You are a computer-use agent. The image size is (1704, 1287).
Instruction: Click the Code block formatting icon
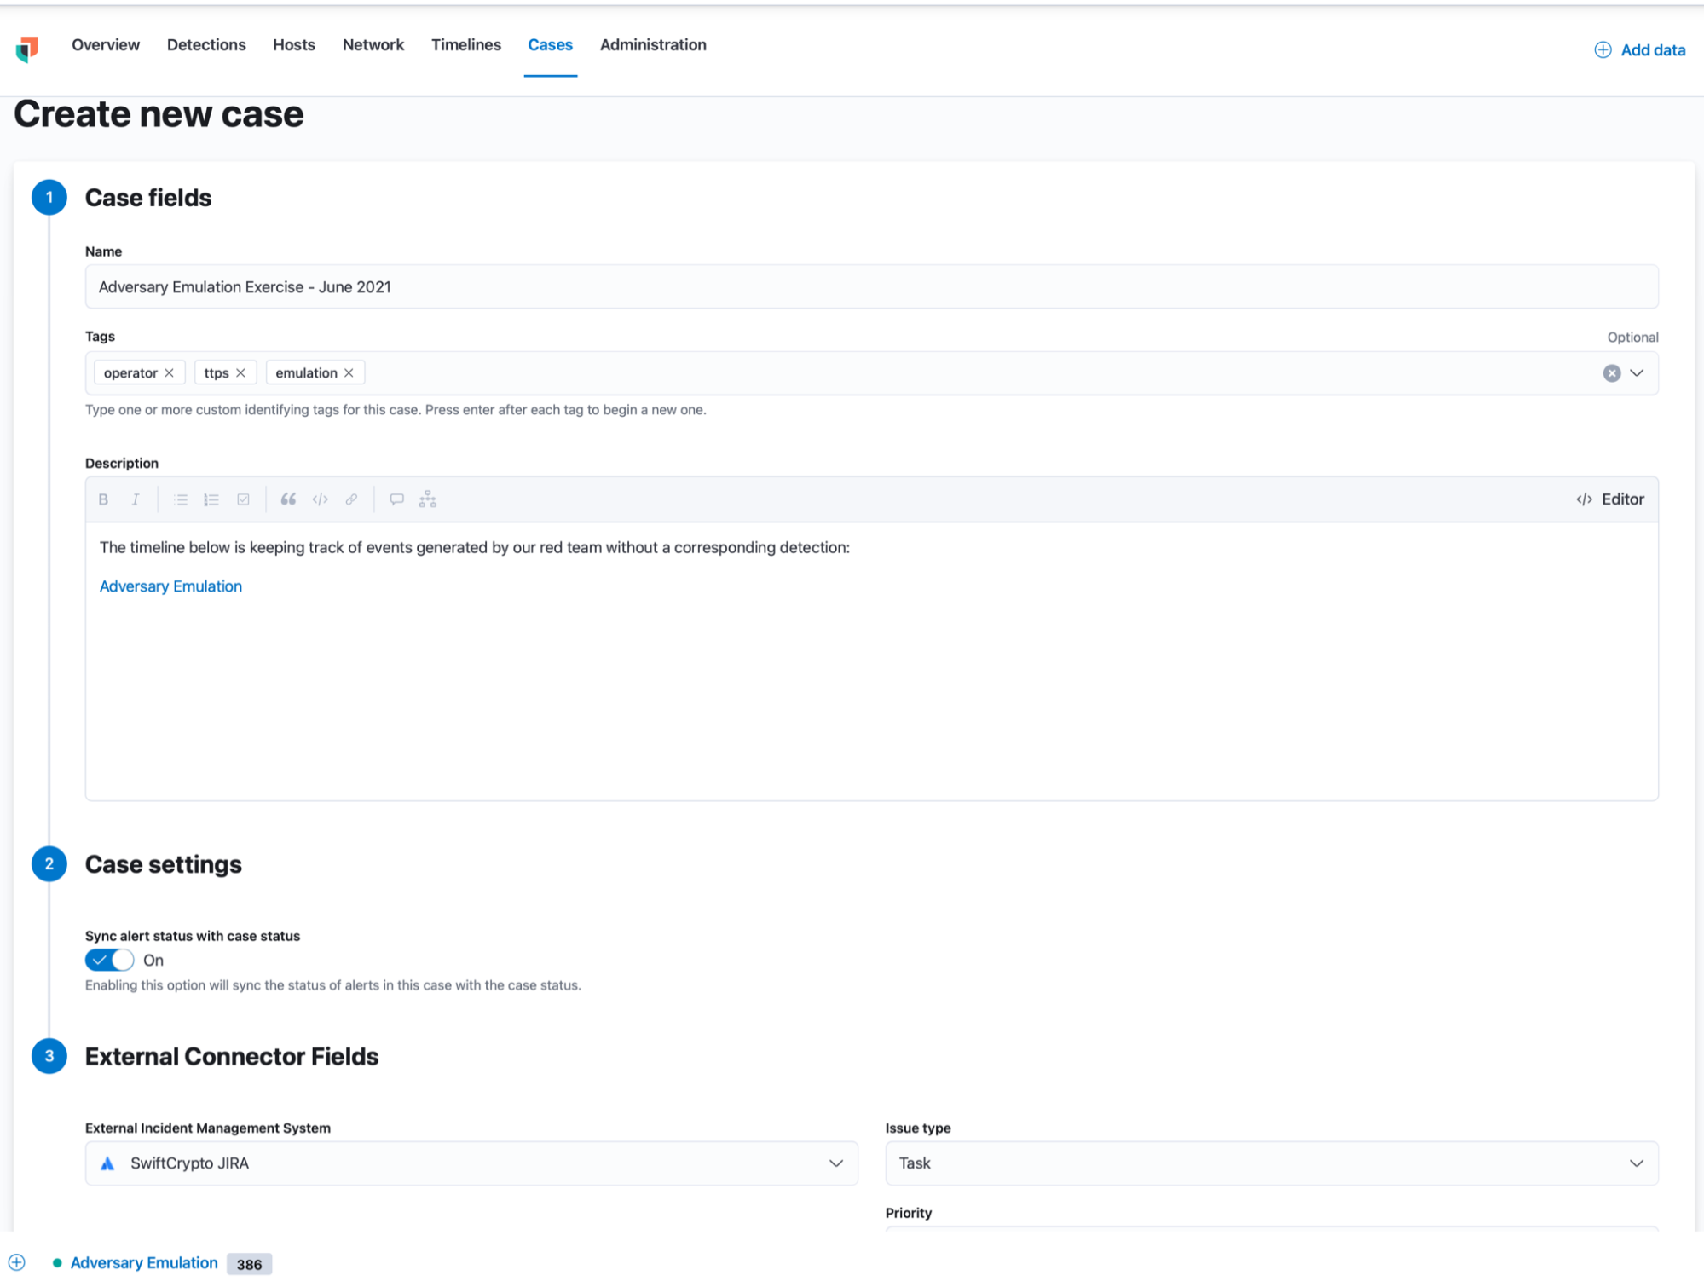pos(319,499)
